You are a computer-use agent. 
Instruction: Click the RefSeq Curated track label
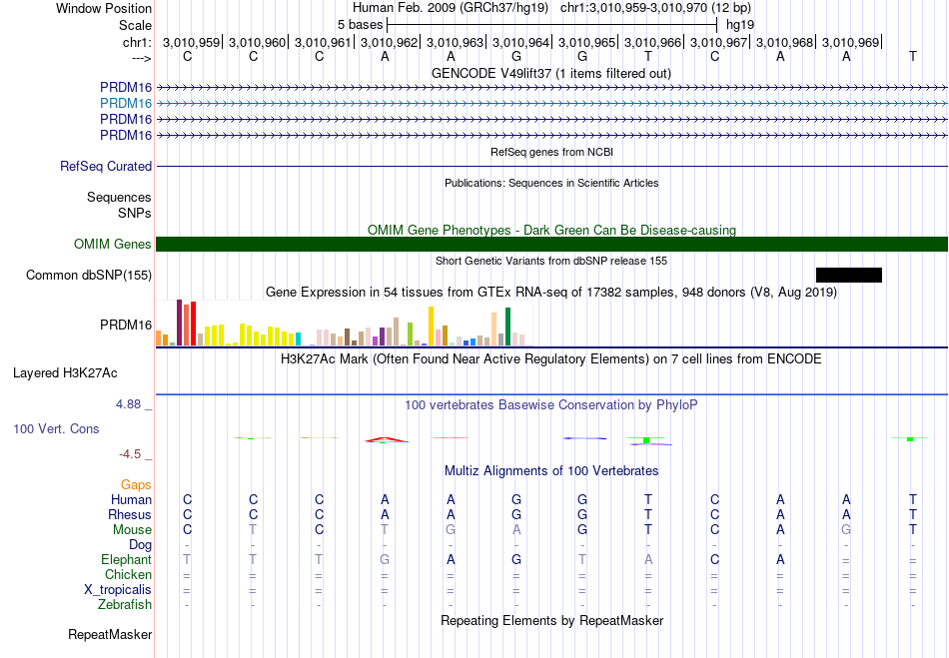[x=106, y=167]
